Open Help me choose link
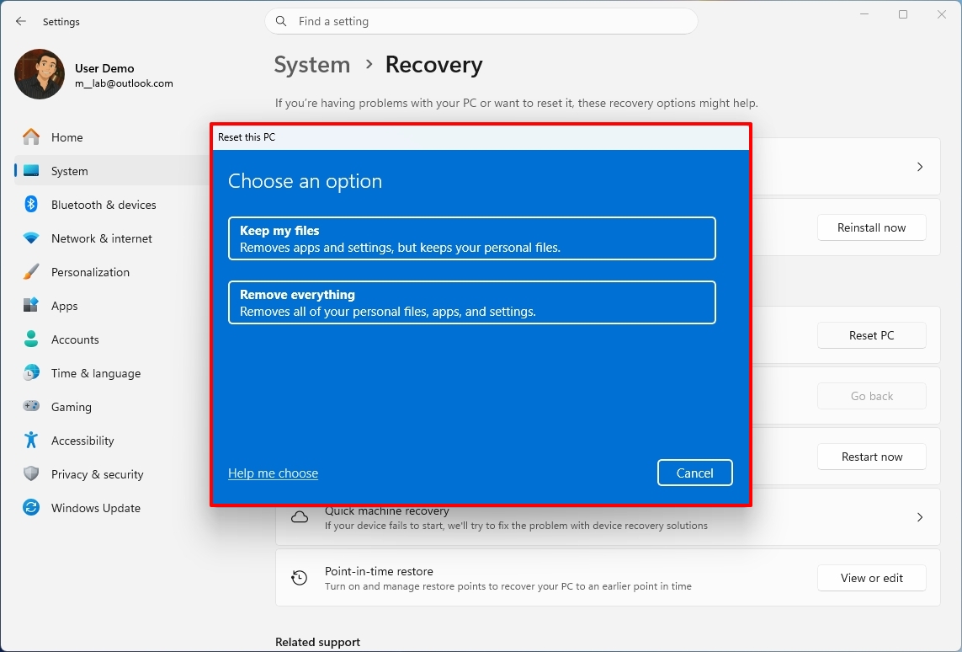Screen dimensions: 962x652 click(x=273, y=473)
